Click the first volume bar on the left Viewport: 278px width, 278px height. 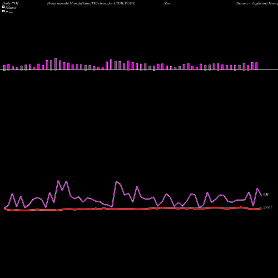(x=4, y=68)
